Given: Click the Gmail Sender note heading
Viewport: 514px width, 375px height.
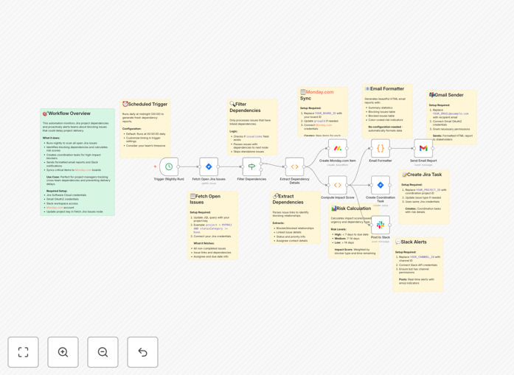Looking at the screenshot, I should coord(446,95).
